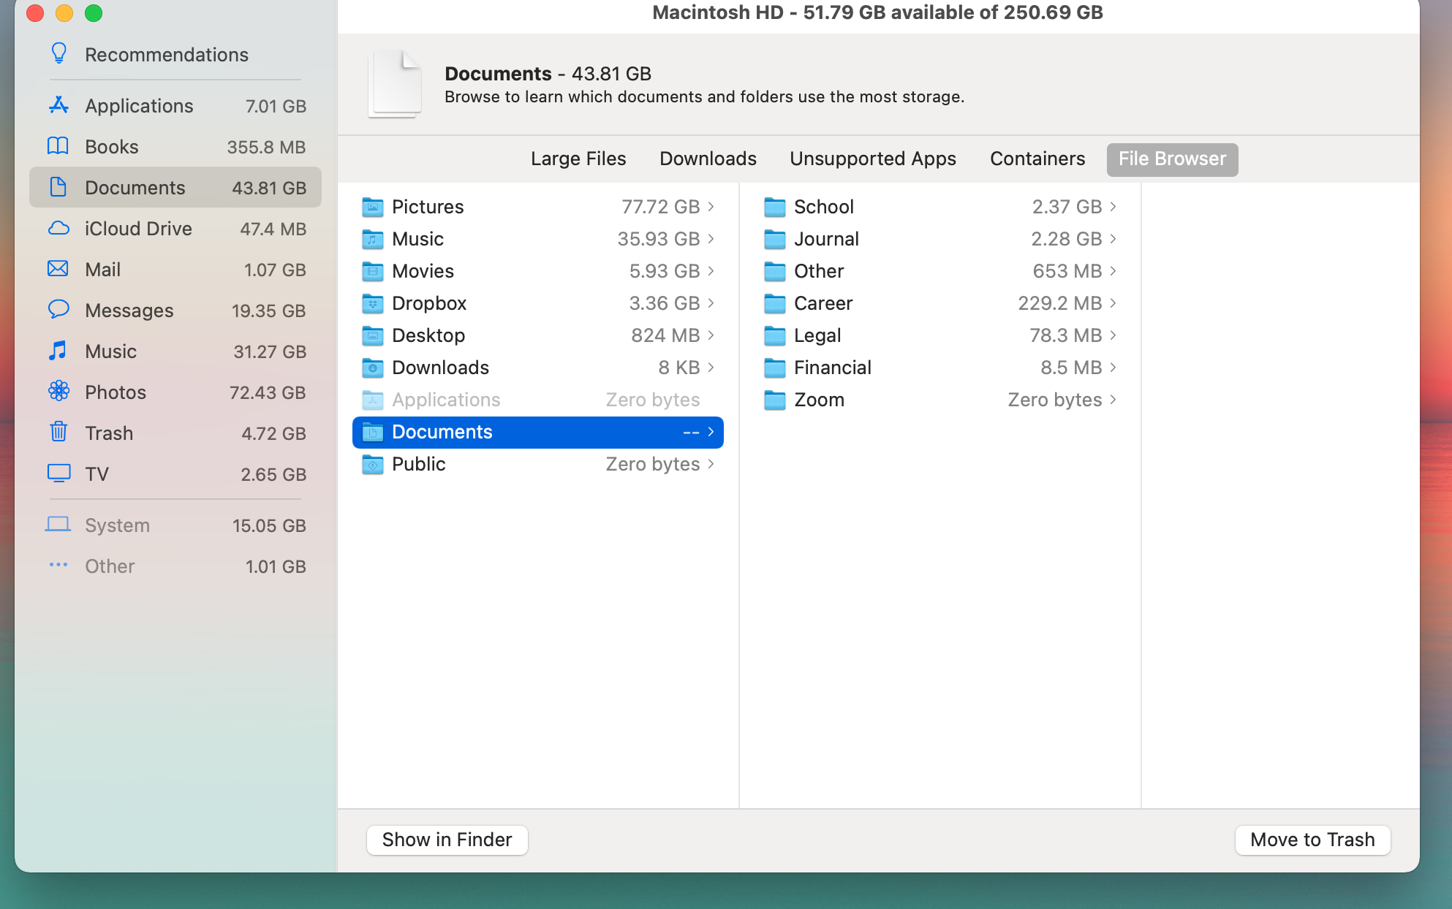
Task: Select the Applications sidebar icon
Action: click(58, 106)
